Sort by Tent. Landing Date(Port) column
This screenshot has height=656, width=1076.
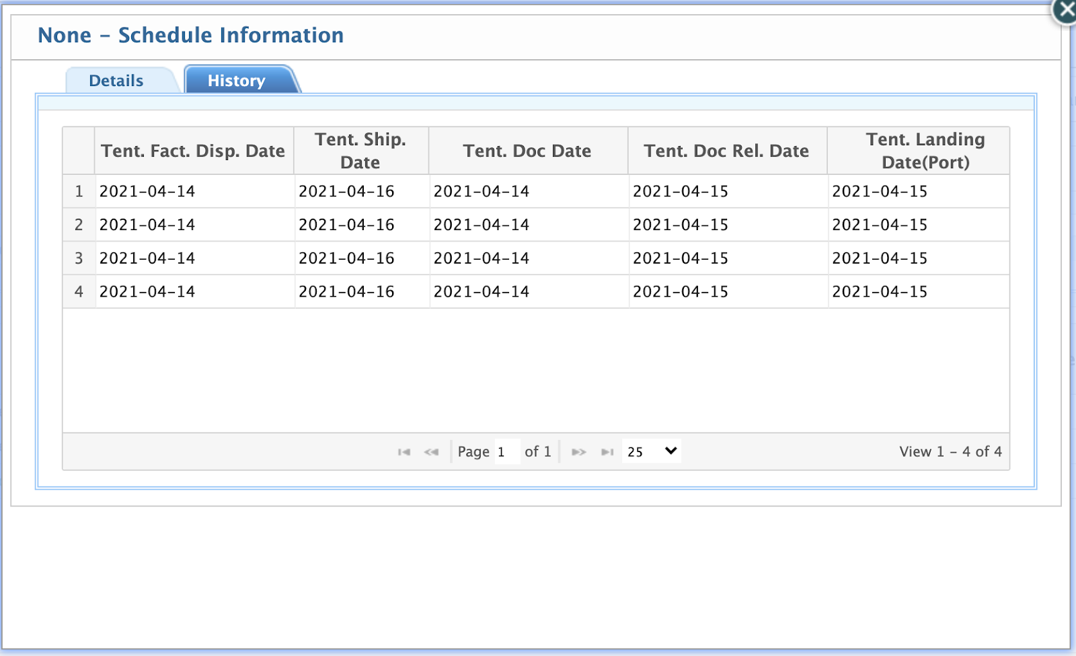coord(925,151)
